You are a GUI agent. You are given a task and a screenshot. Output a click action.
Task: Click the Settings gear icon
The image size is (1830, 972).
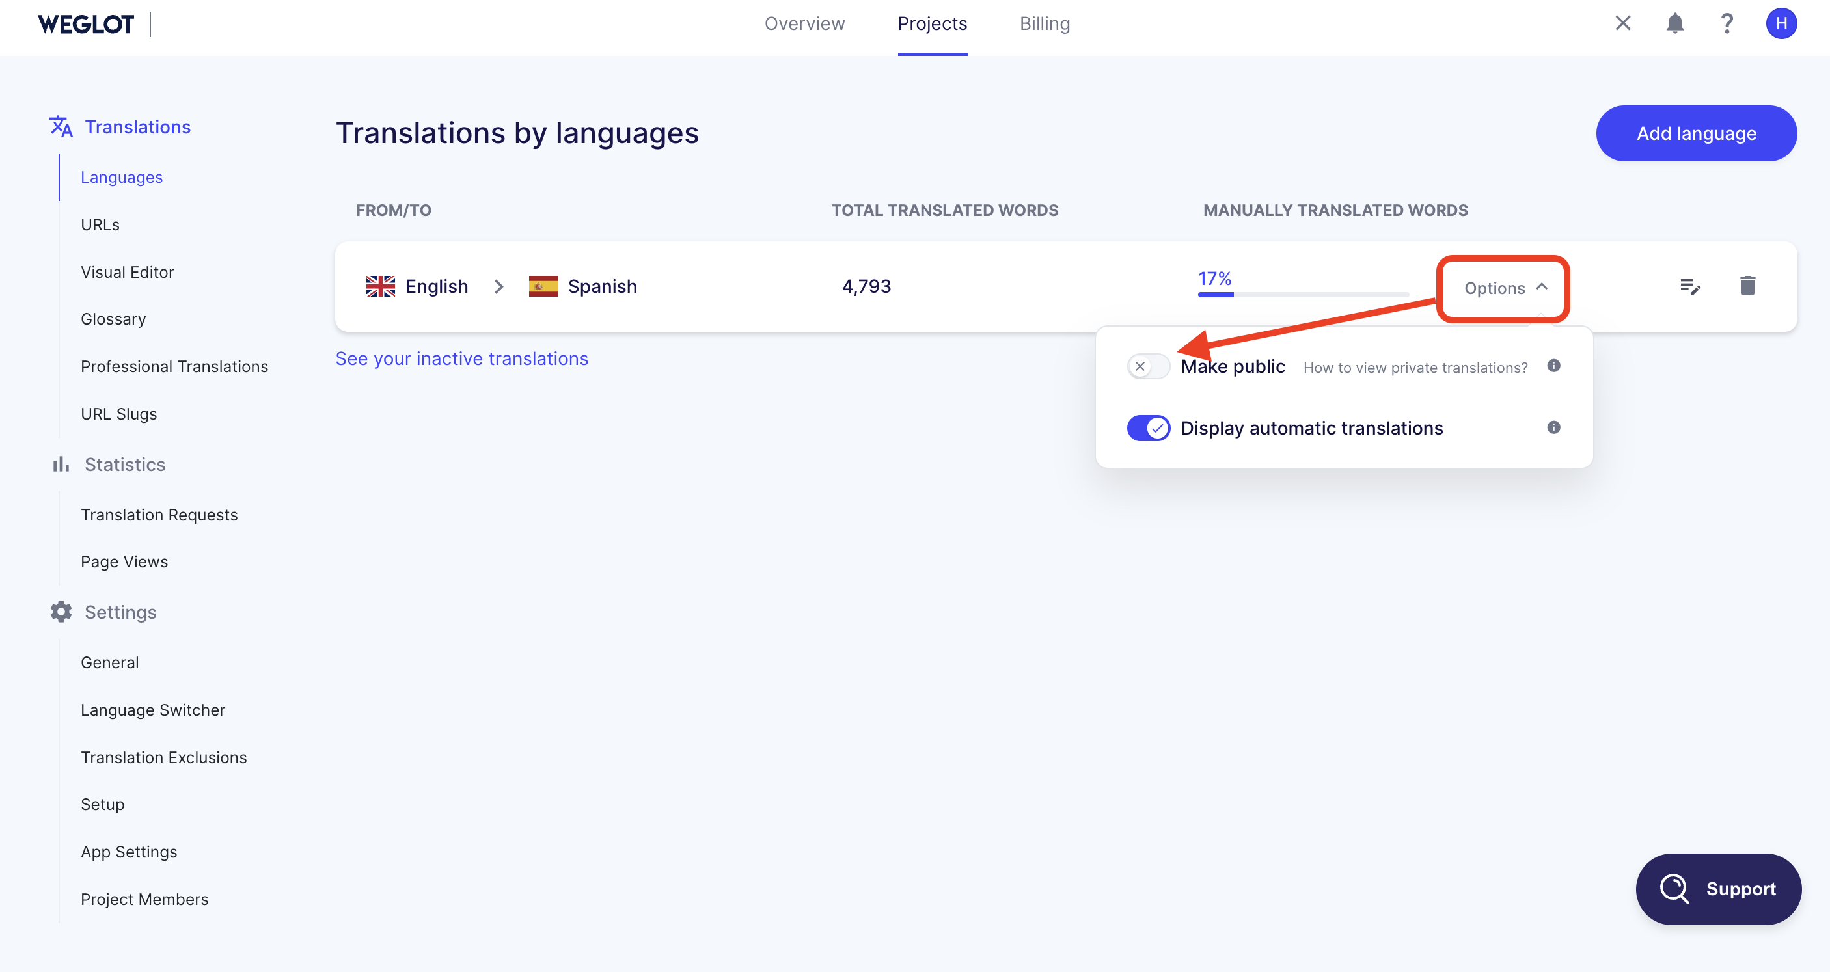[61, 612]
